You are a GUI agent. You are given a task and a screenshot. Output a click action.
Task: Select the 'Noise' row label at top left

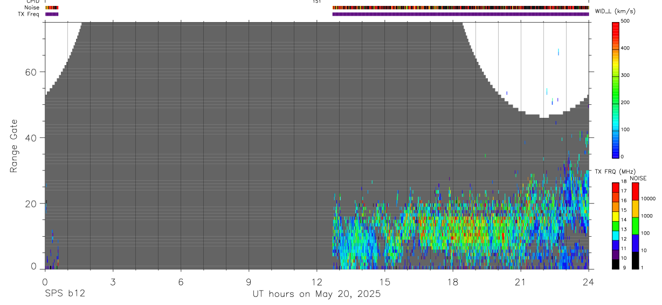tap(32, 8)
